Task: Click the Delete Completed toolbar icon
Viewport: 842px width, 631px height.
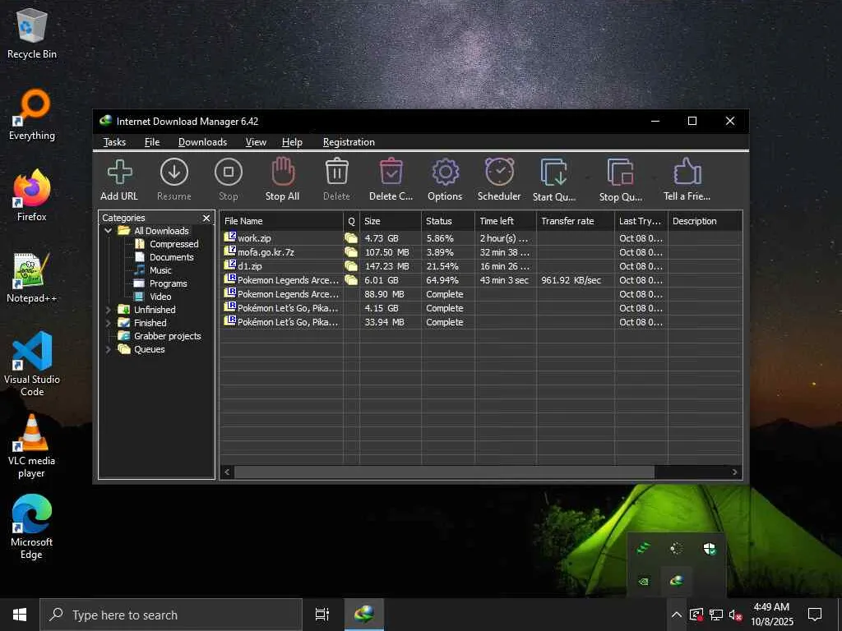Action: pos(391,179)
